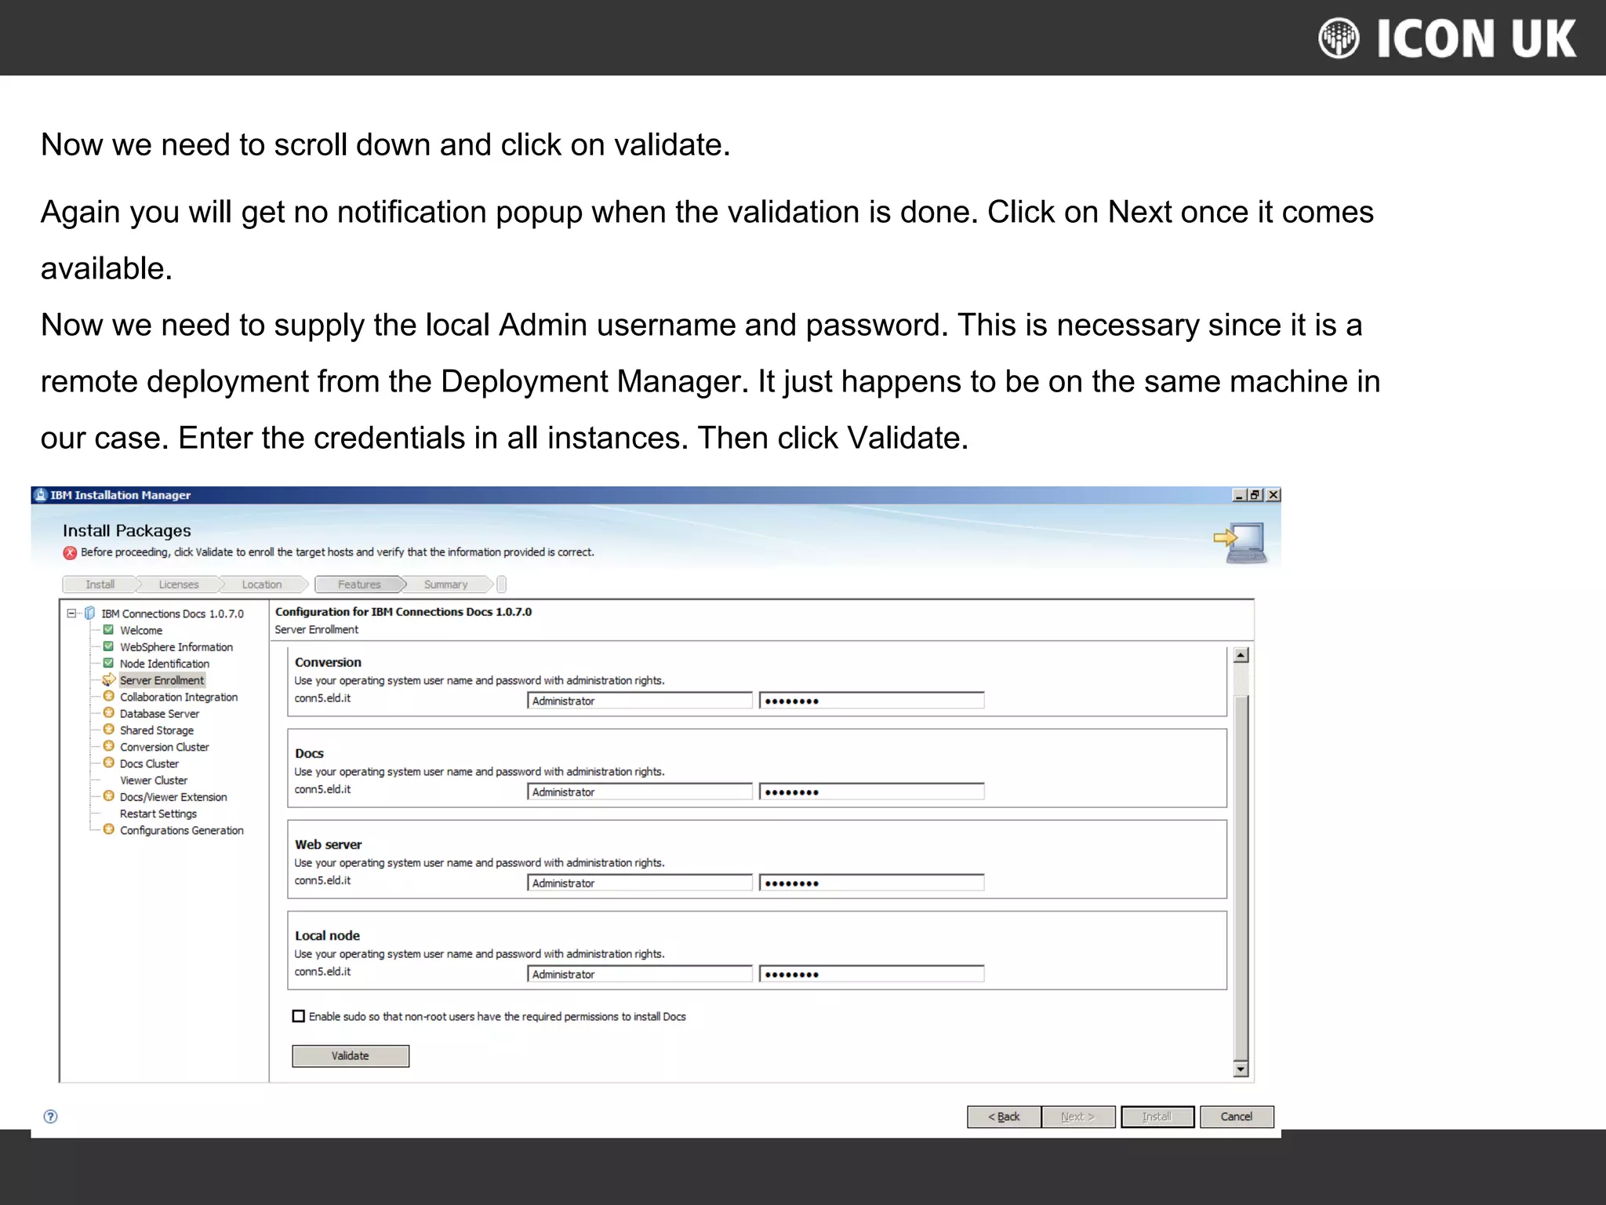Click the Docs Cluster status icon
Viewport: 1606px width, 1205px height.
tap(109, 763)
